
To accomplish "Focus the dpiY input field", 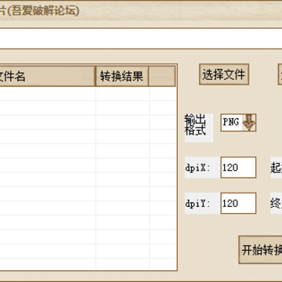I will [x=238, y=203].
